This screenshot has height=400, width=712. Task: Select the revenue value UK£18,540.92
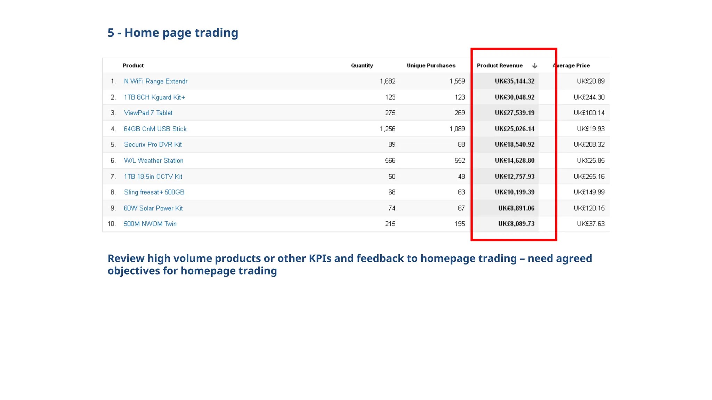point(515,144)
